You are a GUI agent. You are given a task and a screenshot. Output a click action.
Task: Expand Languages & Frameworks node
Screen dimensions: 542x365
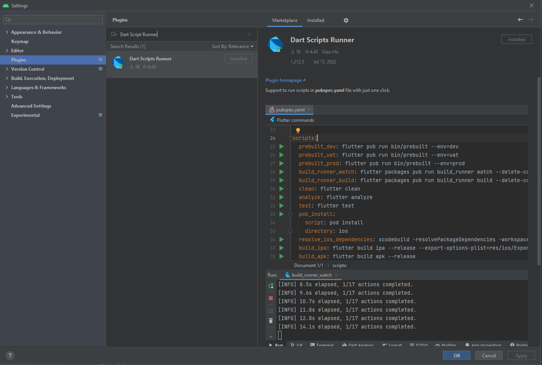[x=7, y=87]
